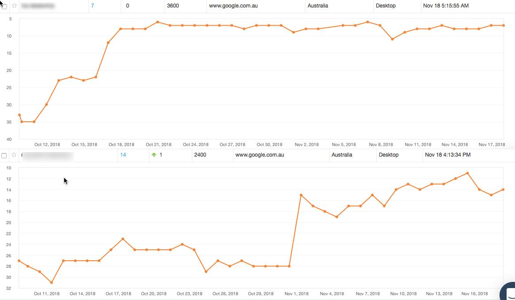
Task: Star the first keyword row
Action: coord(14,6)
